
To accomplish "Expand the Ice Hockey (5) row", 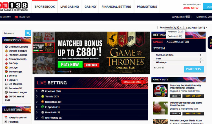I will pos(91,118).
